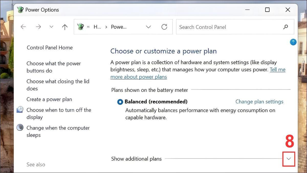
Task: Click the Power Options icon in address bar
Action: [81, 27]
